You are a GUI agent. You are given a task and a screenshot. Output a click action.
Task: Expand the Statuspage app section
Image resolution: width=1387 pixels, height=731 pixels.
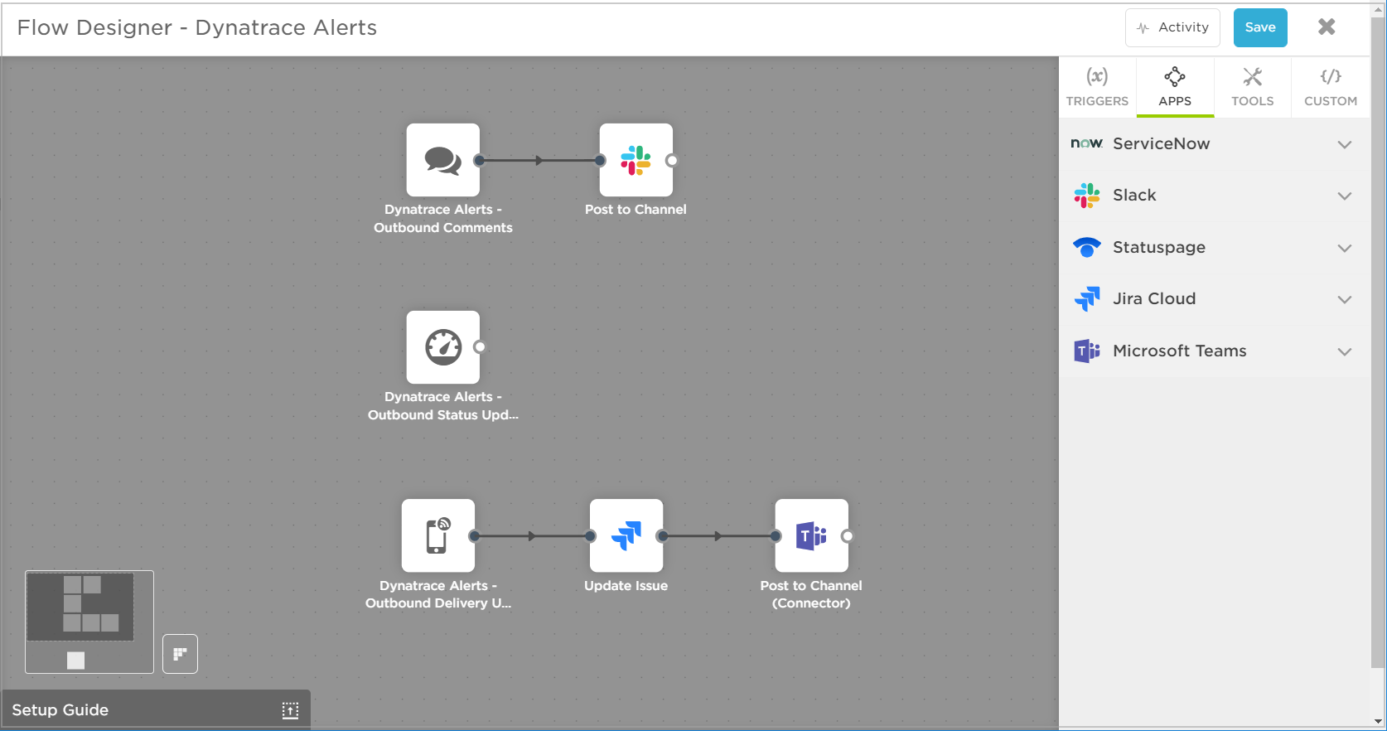tap(1345, 248)
